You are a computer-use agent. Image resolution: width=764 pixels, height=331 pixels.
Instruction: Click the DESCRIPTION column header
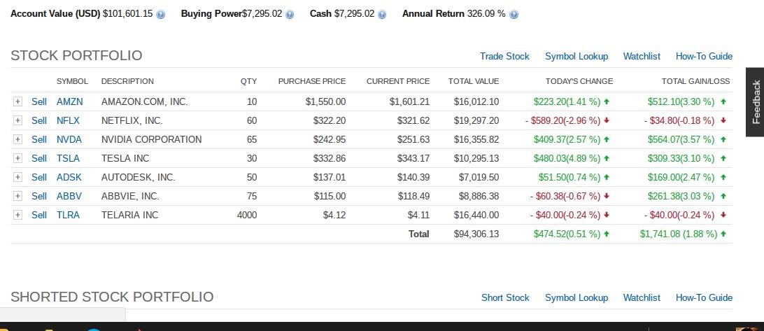pos(127,81)
